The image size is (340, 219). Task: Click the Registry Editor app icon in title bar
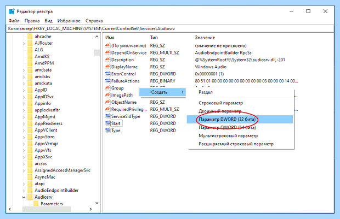click(12, 11)
